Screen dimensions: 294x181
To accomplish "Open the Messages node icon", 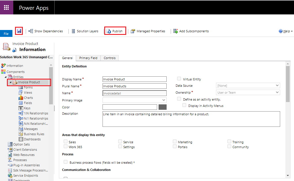I will [x=21, y=129].
